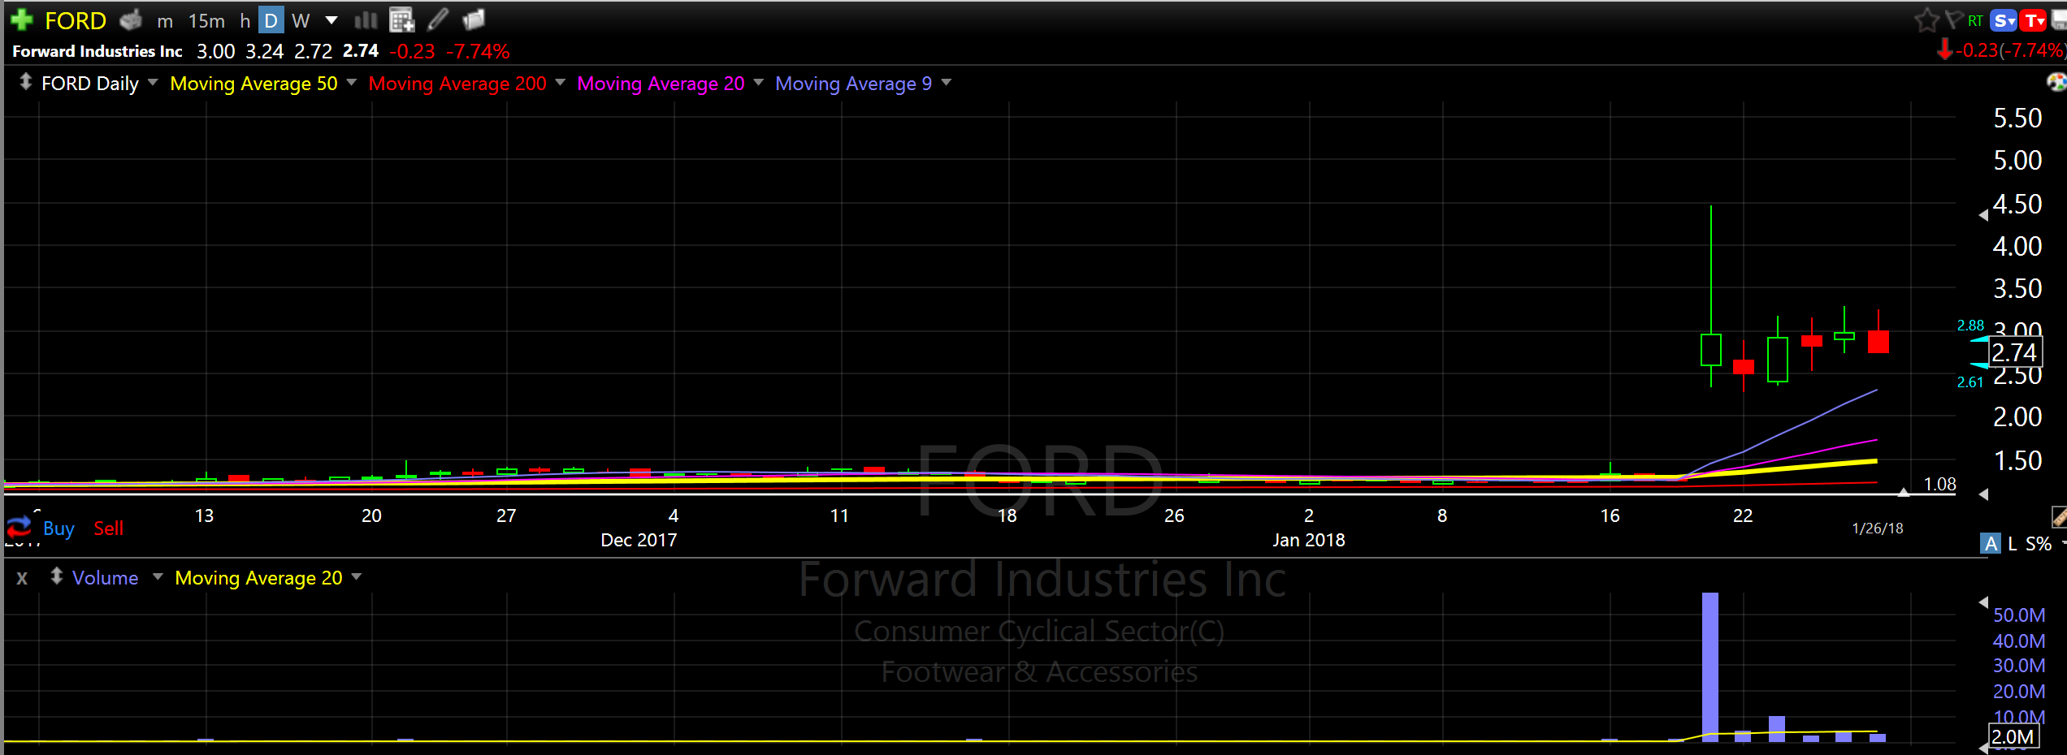Click the cyan 2.88 marker label
Viewport: 2067px width, 755px height.
coord(1970,326)
